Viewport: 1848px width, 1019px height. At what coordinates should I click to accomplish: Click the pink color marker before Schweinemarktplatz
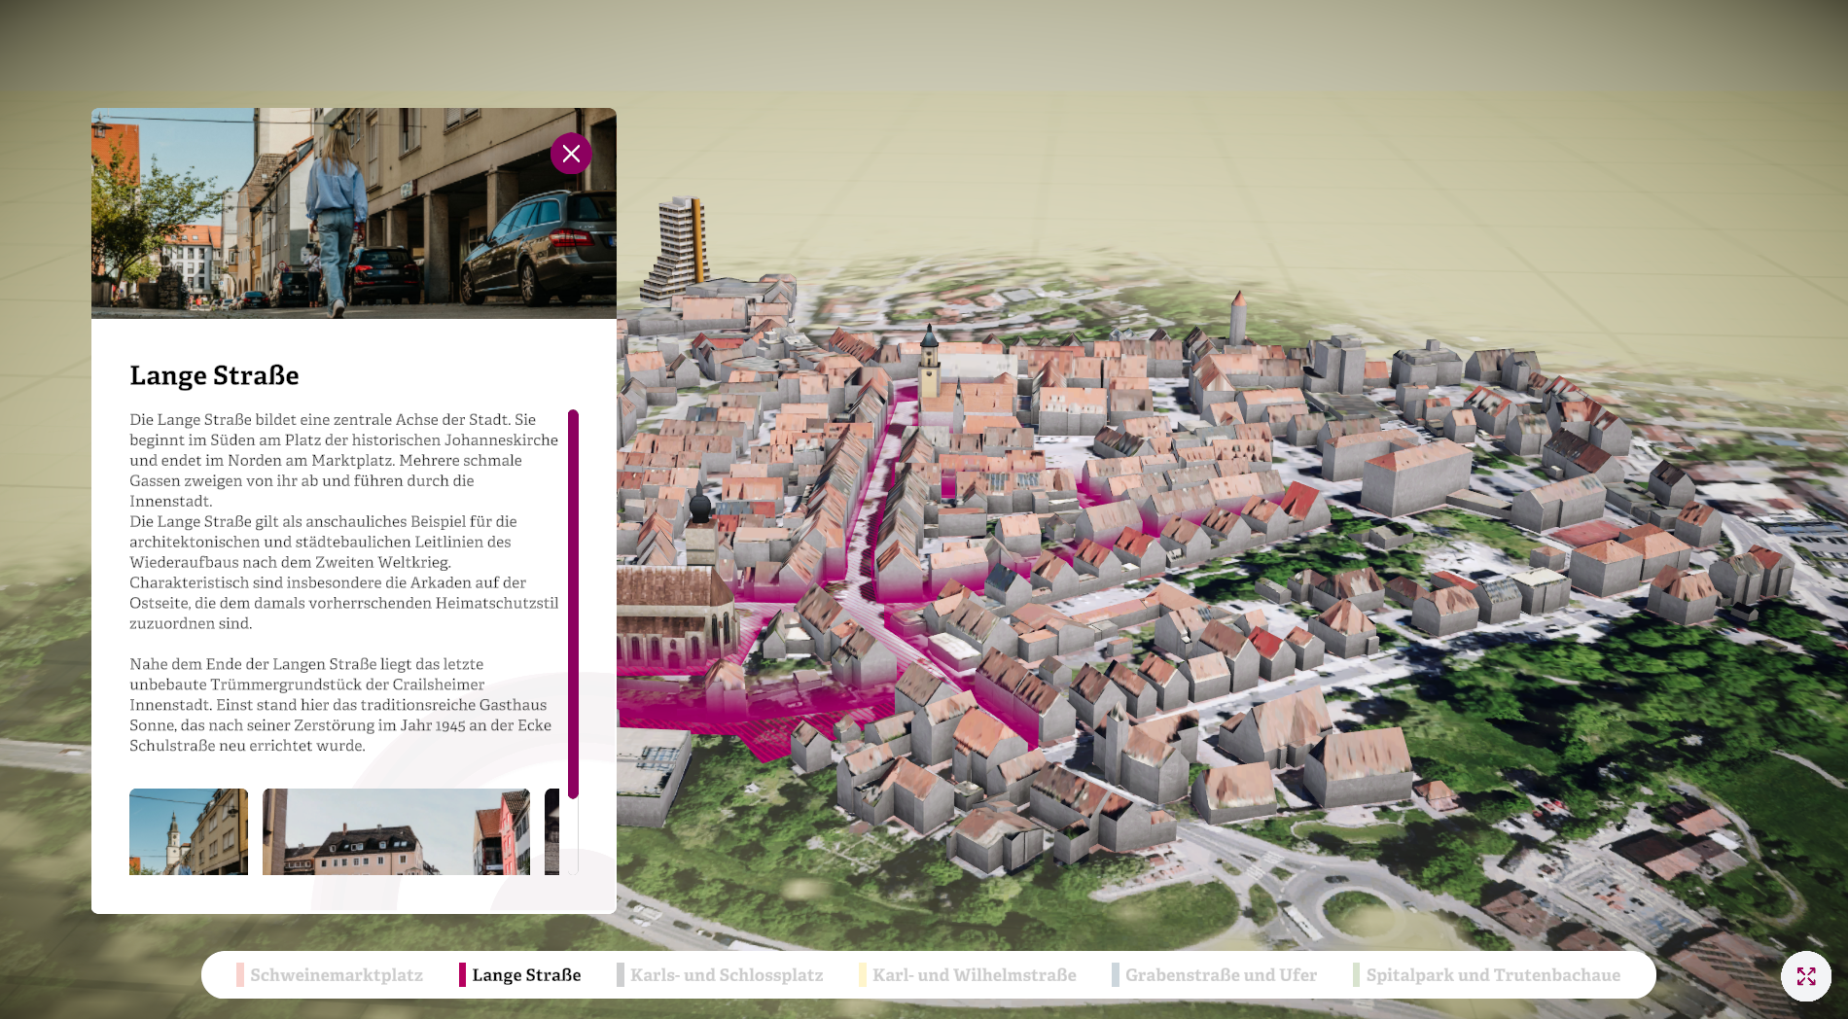(x=240, y=975)
